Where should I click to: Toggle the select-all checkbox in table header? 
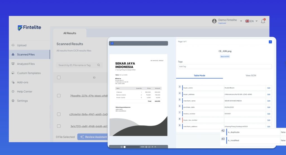click(x=59, y=77)
